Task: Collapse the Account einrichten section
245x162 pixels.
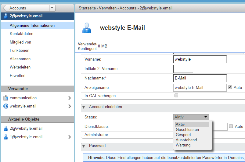Action: 84,107
